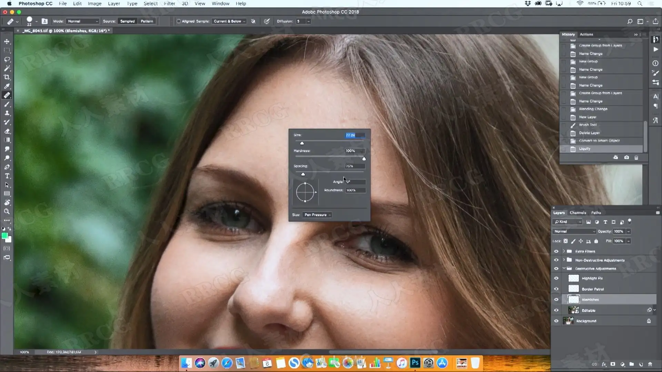Create new snapshot via camera icon
Viewport: 662px width, 372px height.
point(626,157)
